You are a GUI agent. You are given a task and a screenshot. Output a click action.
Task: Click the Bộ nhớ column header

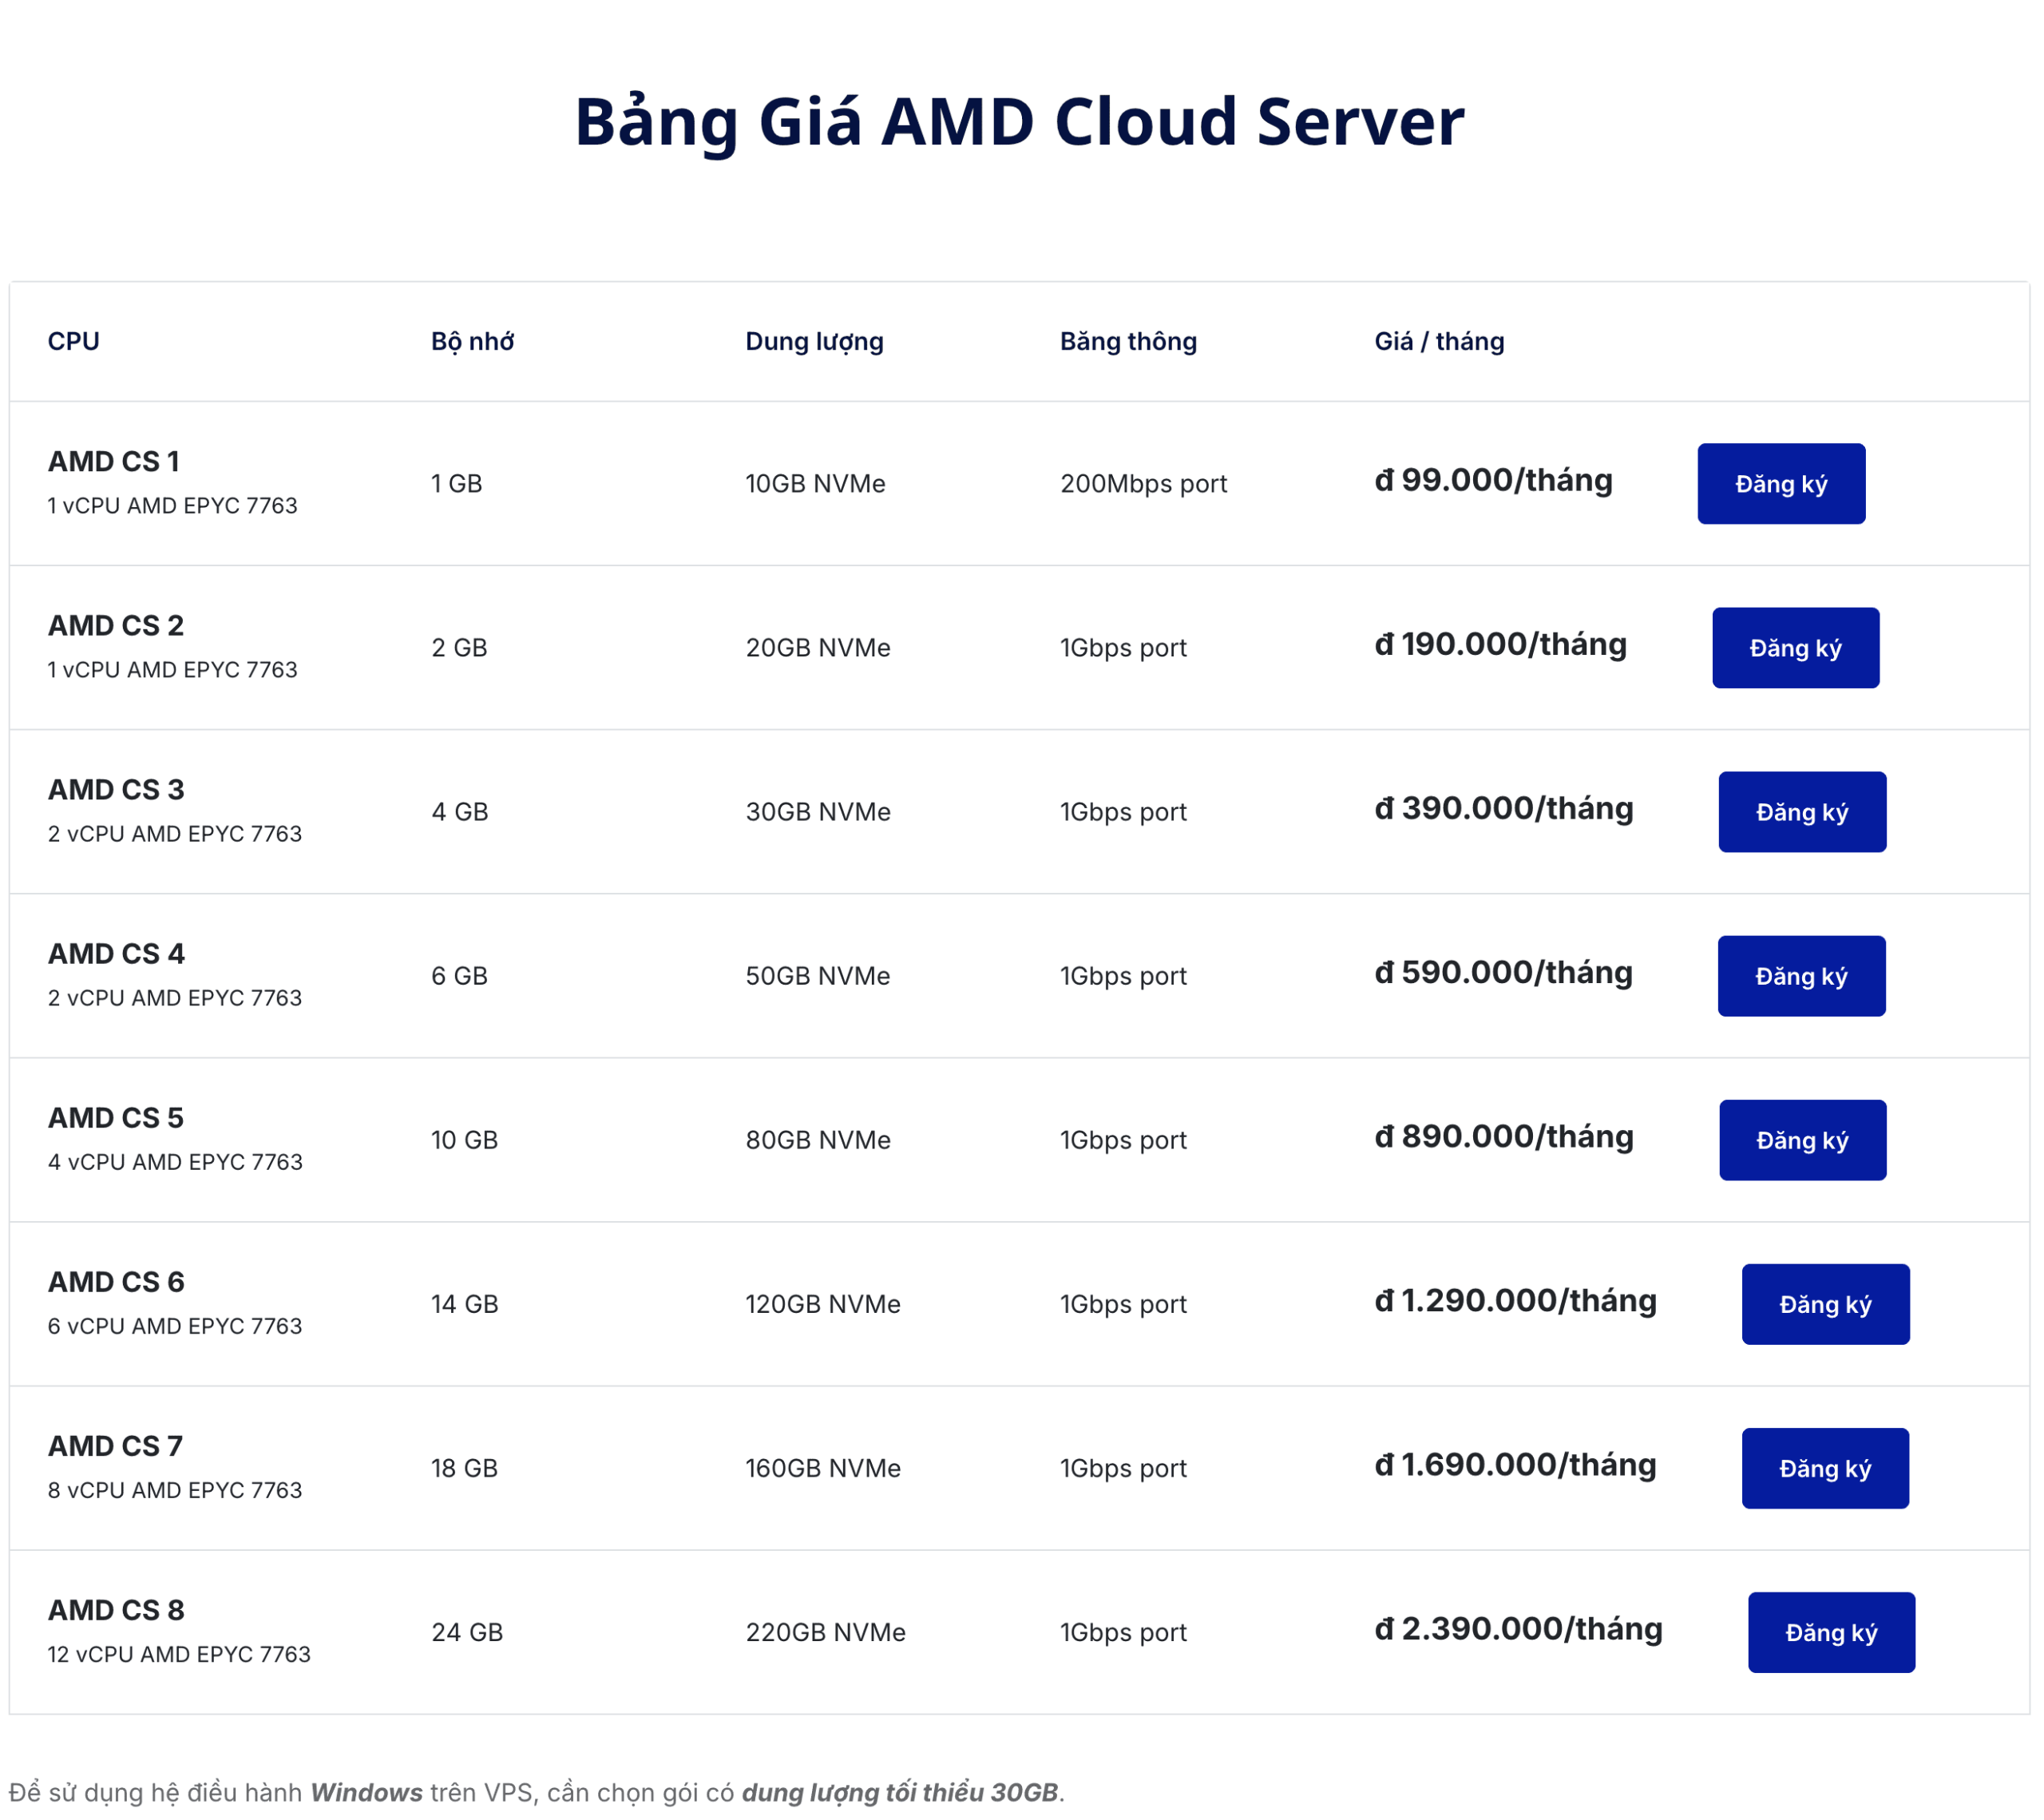click(x=472, y=341)
